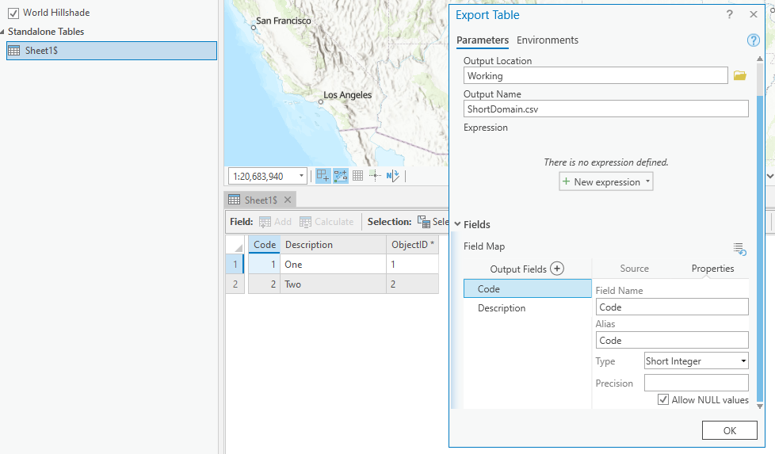Viewport: 775px width, 454px height.
Task: Open the New expression dropdown arrow
Action: coord(647,181)
